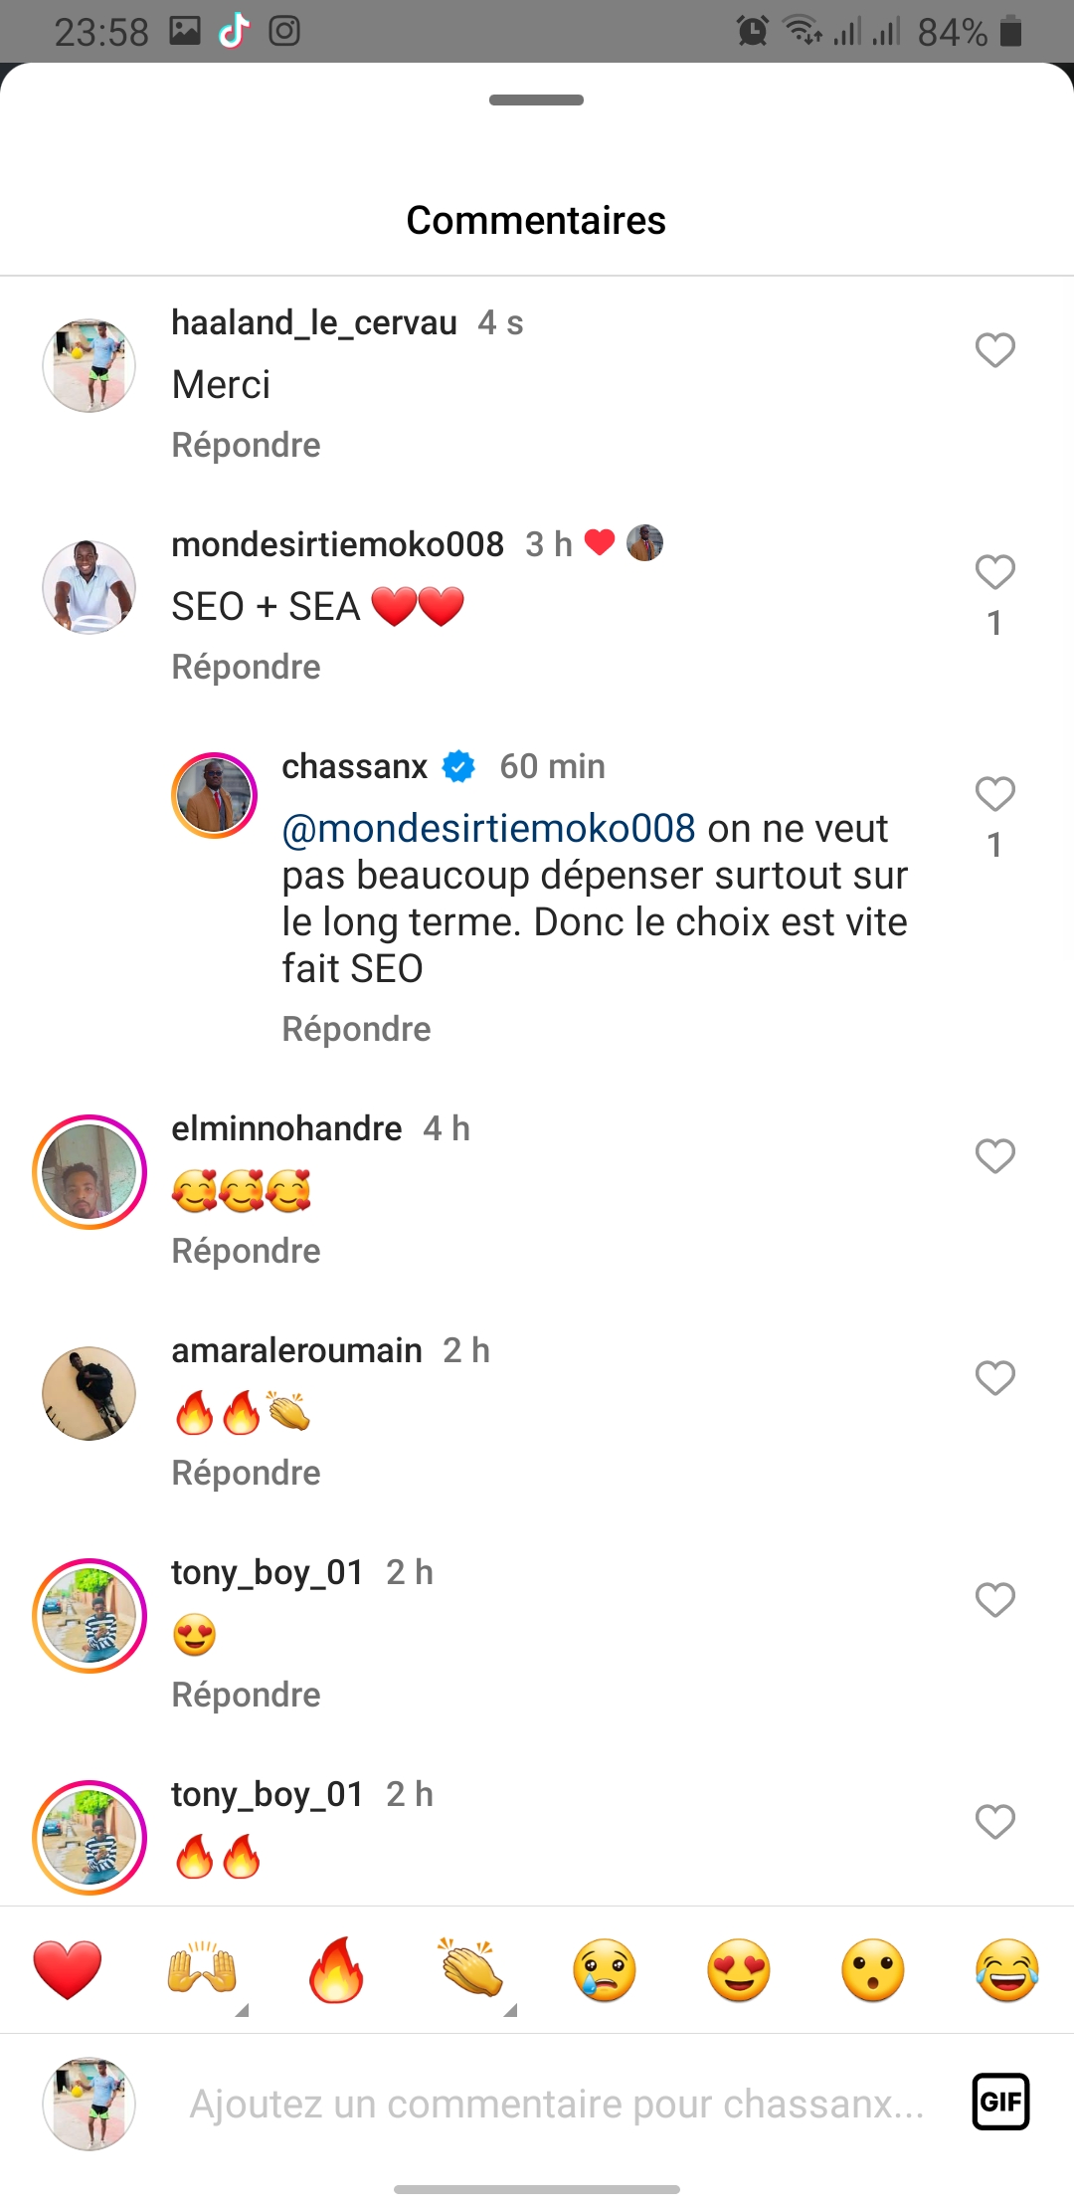Reply to chassanx's comment

coord(356,1029)
